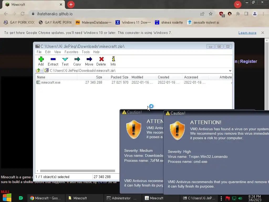Open MalwareDatabase bookmark
Viewport: 269px width, 202px height.
pos(94,23)
